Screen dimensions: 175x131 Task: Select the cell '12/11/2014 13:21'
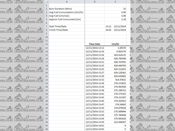(x=95, y=62)
